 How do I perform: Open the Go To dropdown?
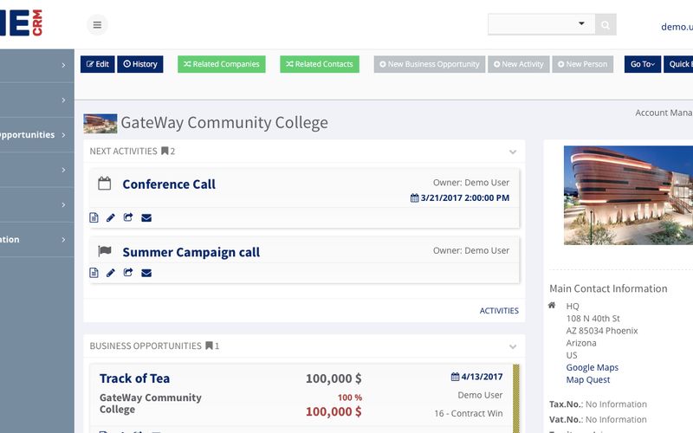click(x=643, y=64)
